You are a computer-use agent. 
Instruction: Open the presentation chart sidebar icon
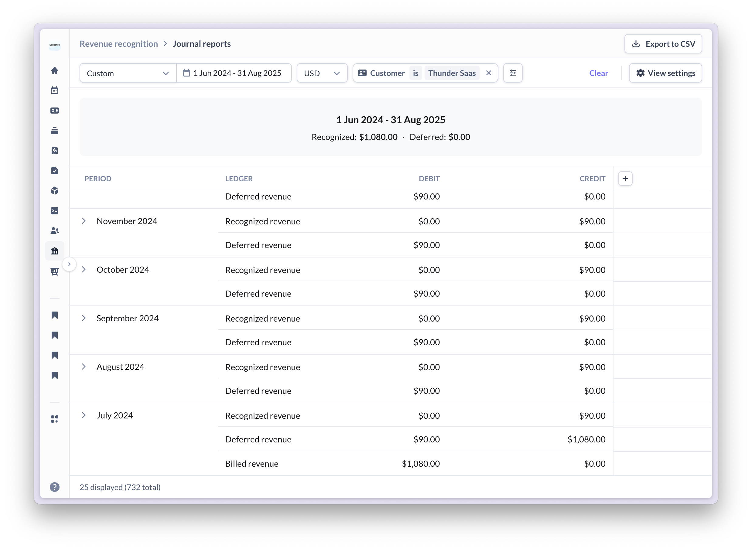click(54, 271)
